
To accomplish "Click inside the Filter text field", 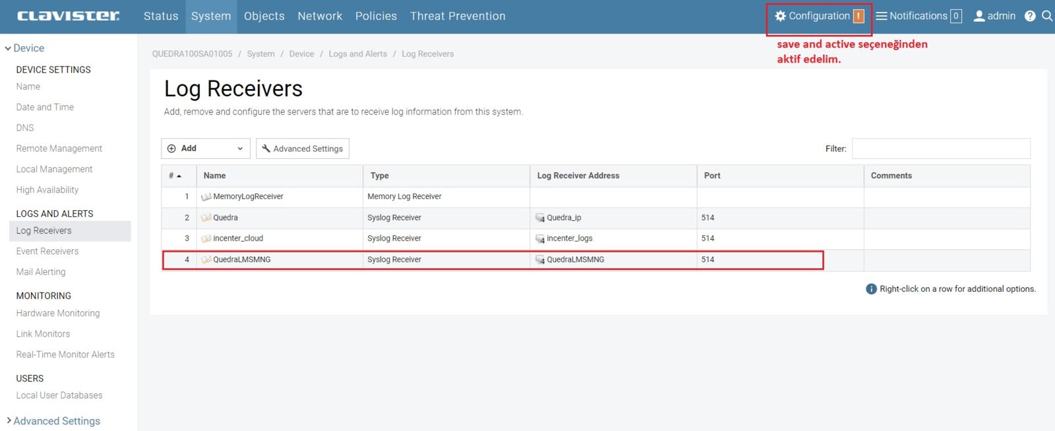I will tap(941, 148).
